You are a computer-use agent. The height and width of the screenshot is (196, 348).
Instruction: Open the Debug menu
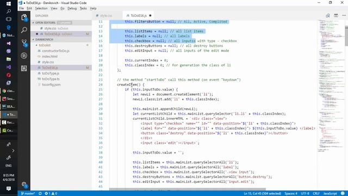[x=72, y=9]
